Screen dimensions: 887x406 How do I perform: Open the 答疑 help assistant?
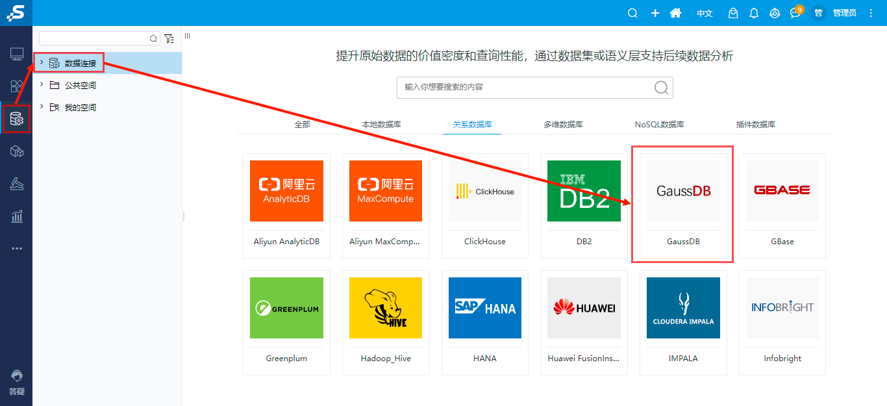[x=17, y=383]
